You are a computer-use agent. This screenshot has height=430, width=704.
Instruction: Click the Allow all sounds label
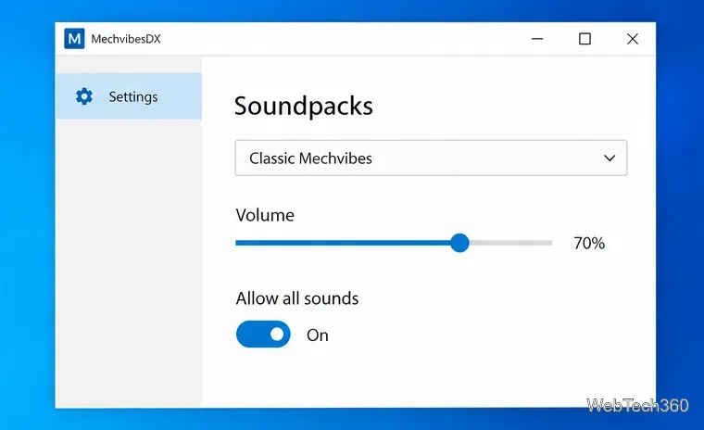pos(297,298)
